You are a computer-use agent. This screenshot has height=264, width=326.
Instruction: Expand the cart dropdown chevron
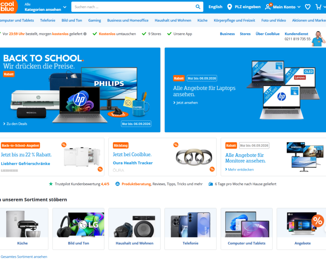324,7
